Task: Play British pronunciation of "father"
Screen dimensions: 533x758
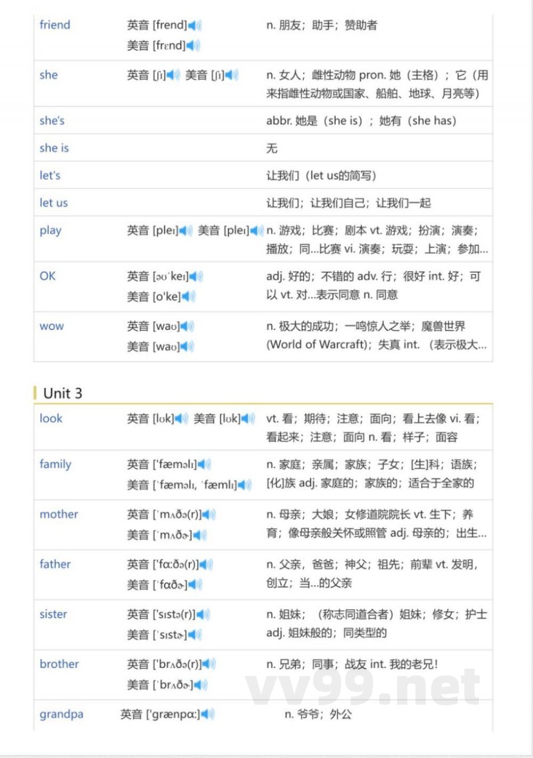Action: (x=205, y=565)
